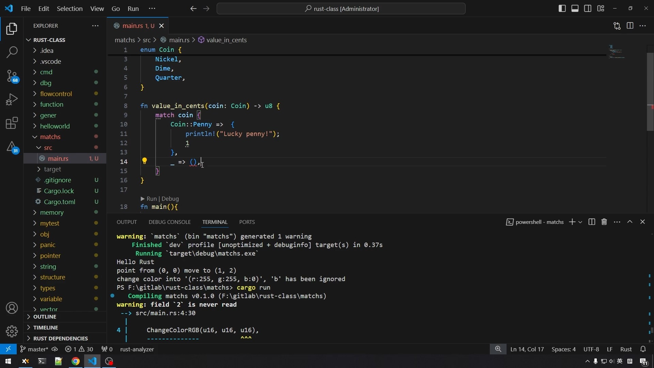This screenshot has width=654, height=368.
Task: Click the taskbar volume speaker icon
Action: pyautogui.click(x=612, y=362)
